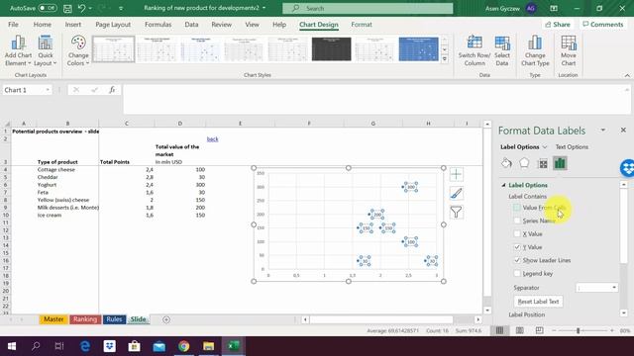634x356 pixels.
Task: Open file name dropdown in title bar
Action: coord(264,8)
